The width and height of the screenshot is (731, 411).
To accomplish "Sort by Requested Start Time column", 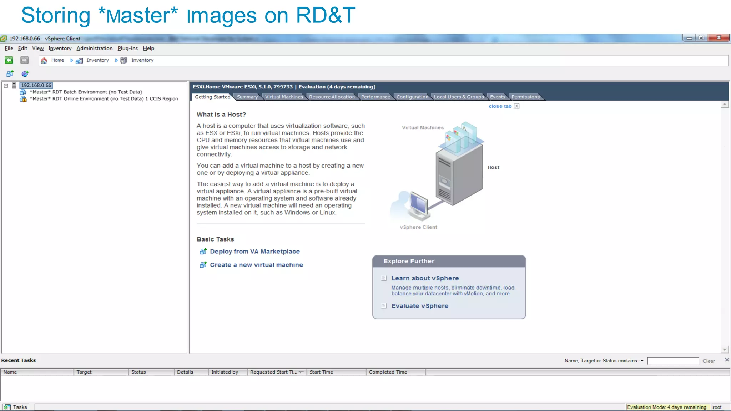I will [277, 372].
